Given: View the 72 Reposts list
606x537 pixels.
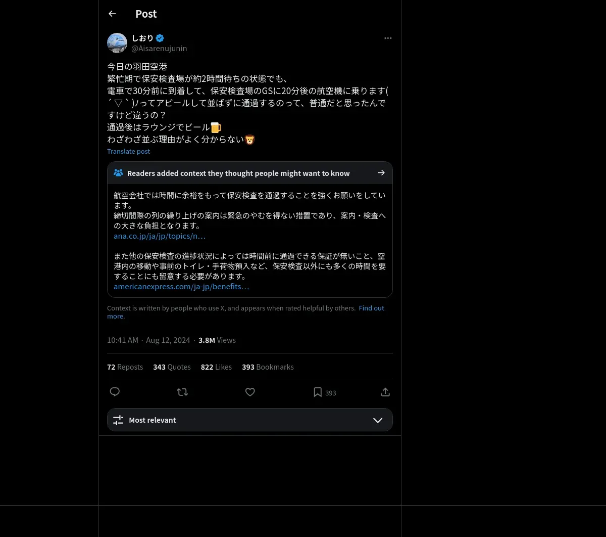Looking at the screenshot, I should [x=125, y=367].
